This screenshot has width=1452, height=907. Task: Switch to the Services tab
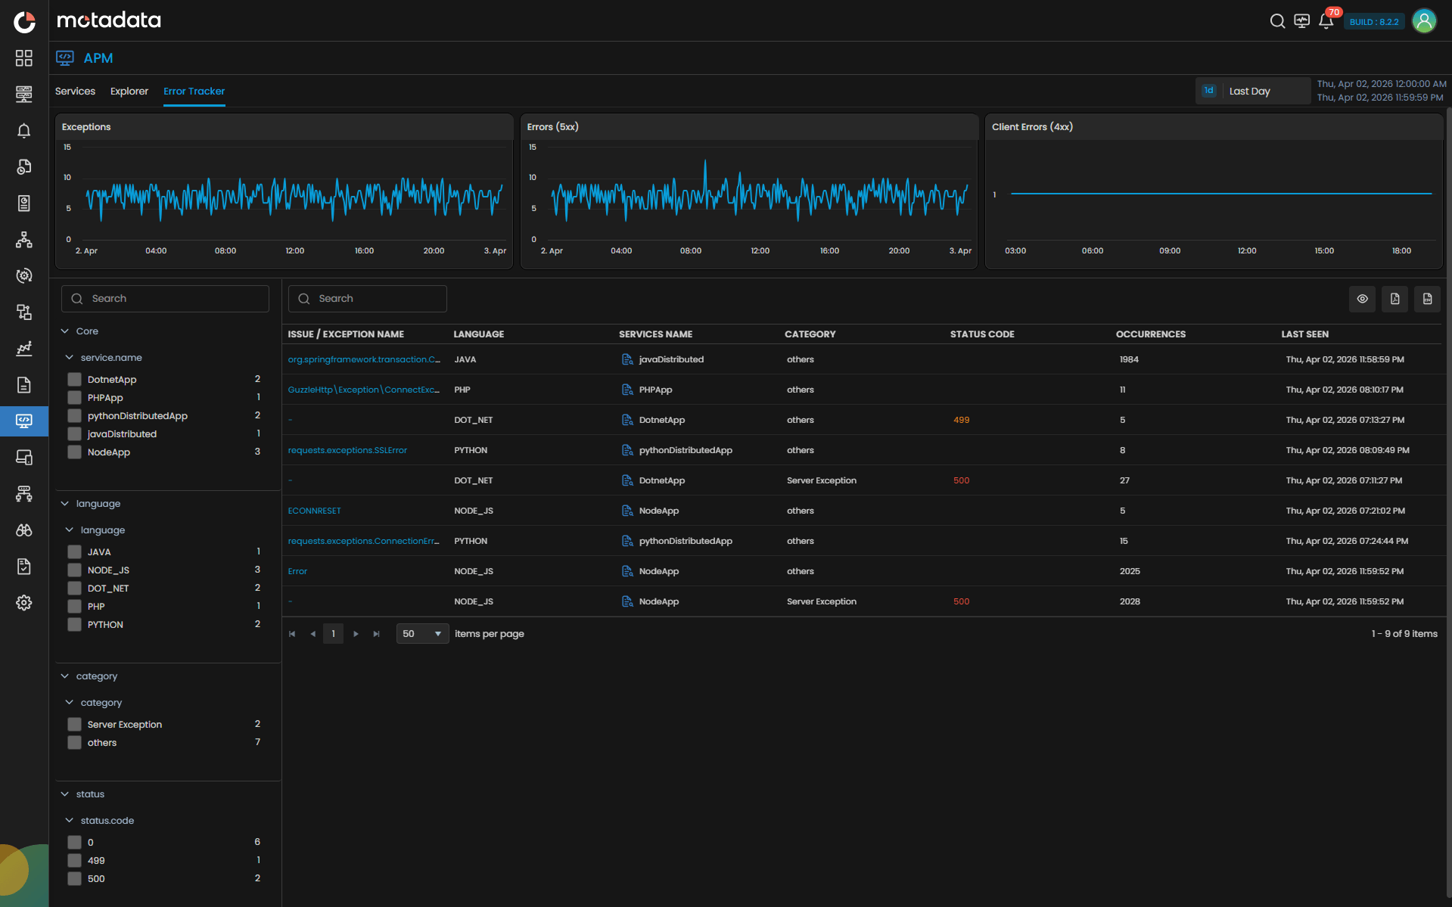coord(75,92)
